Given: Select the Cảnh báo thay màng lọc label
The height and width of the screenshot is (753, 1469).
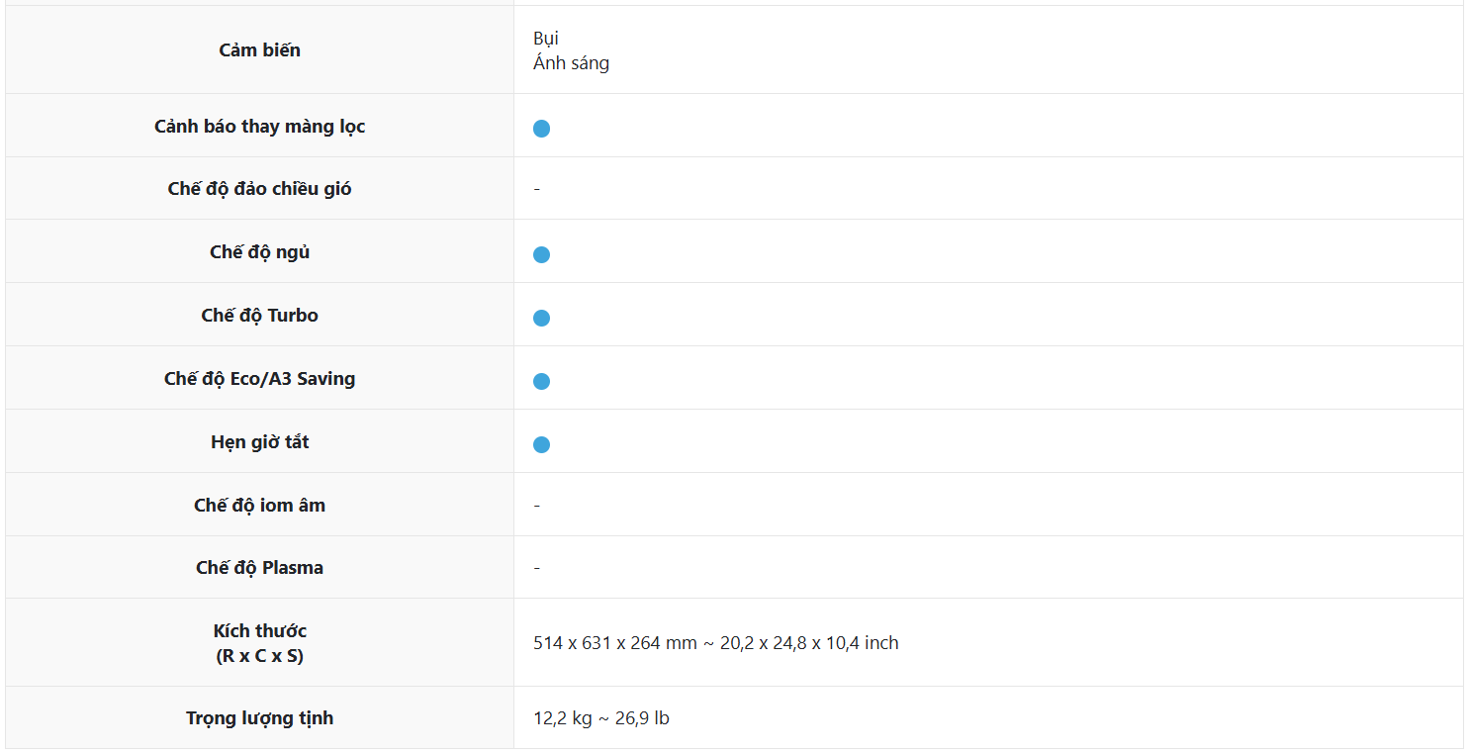Looking at the screenshot, I should coord(259,127).
